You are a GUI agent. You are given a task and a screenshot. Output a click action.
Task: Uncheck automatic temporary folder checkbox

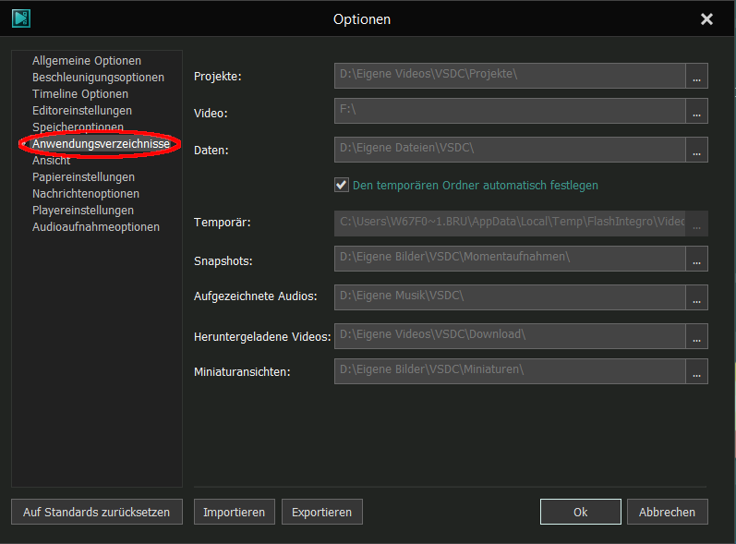pos(342,185)
